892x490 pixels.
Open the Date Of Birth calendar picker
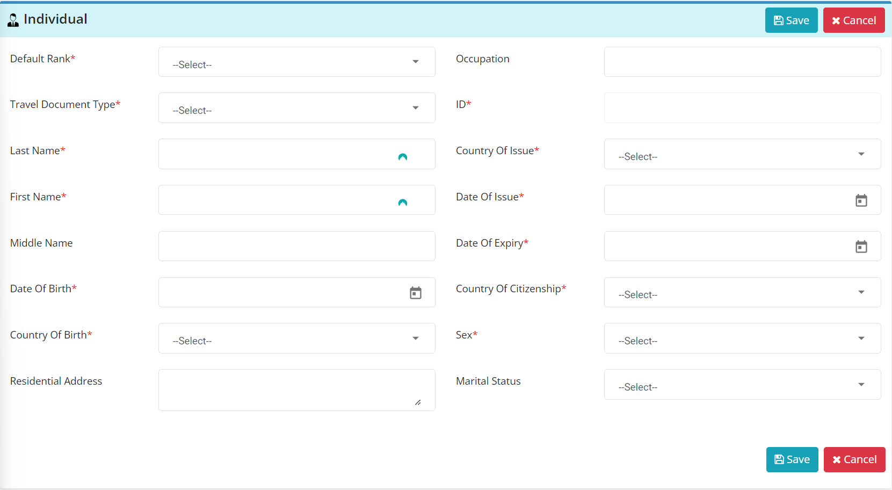pyautogui.click(x=415, y=293)
